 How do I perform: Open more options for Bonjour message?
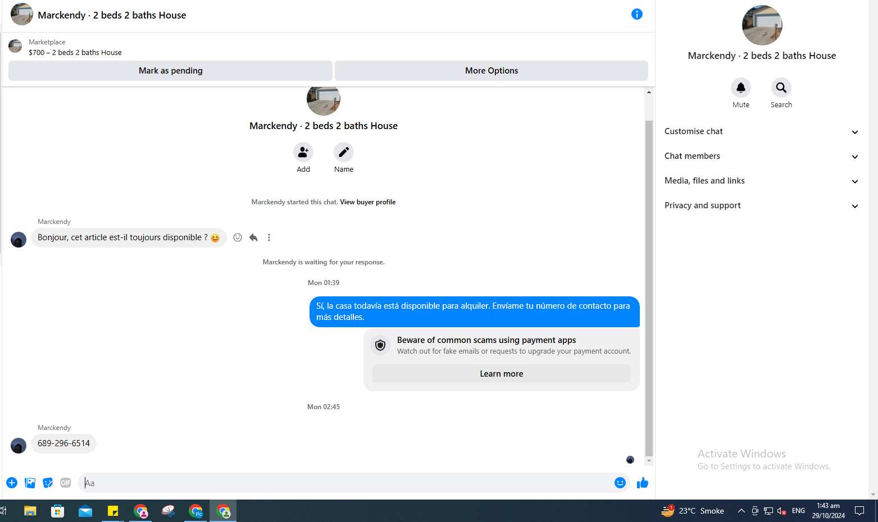click(x=269, y=237)
